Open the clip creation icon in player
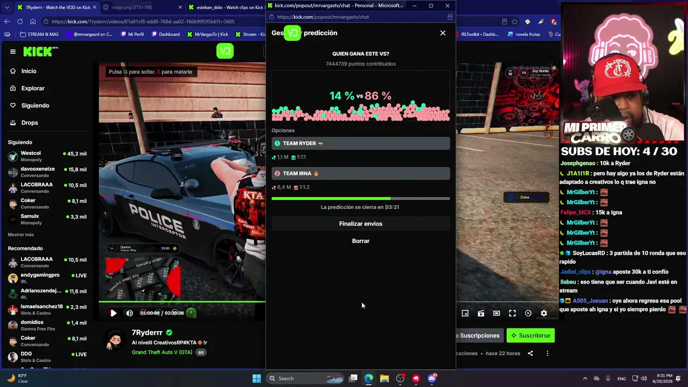 point(481,313)
